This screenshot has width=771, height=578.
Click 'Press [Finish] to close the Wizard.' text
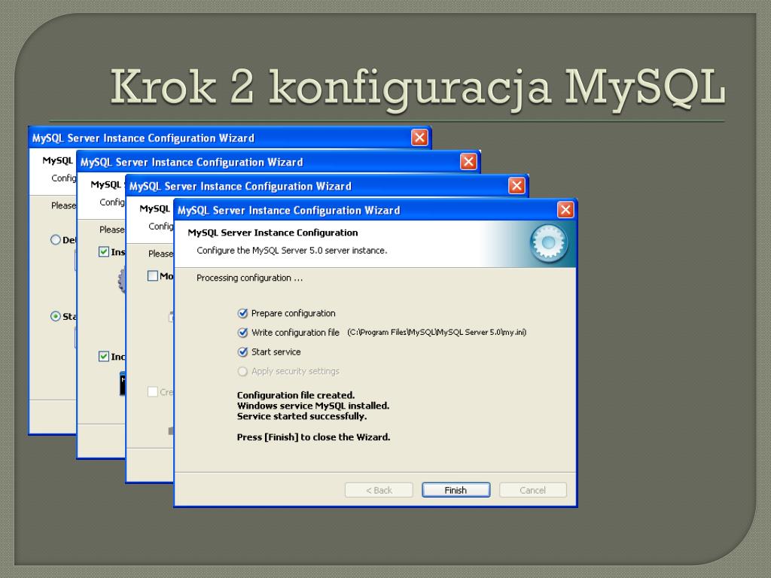tap(313, 437)
